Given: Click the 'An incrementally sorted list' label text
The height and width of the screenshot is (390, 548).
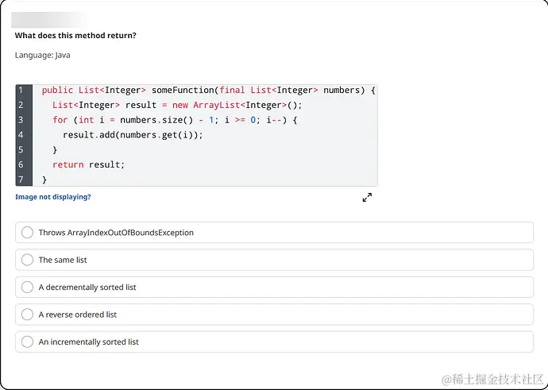Looking at the screenshot, I should tap(89, 342).
